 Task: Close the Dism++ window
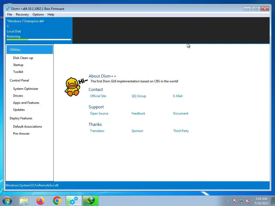pyautogui.click(x=265, y=9)
